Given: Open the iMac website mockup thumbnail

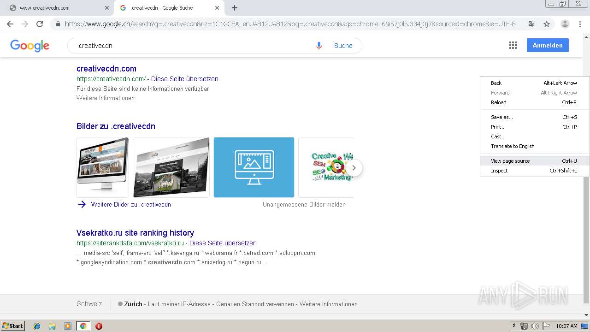Looking at the screenshot, I should click(x=103, y=167).
